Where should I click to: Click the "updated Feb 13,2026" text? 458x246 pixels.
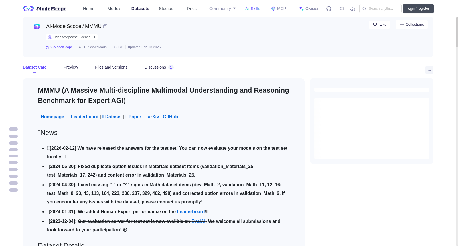point(144,47)
